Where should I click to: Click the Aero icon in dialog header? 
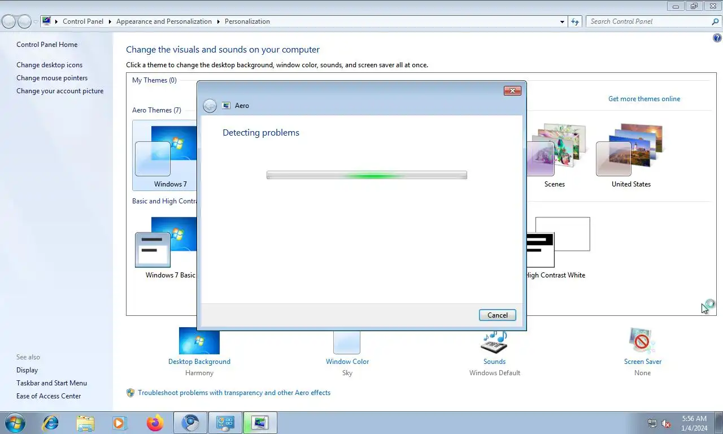(x=227, y=106)
